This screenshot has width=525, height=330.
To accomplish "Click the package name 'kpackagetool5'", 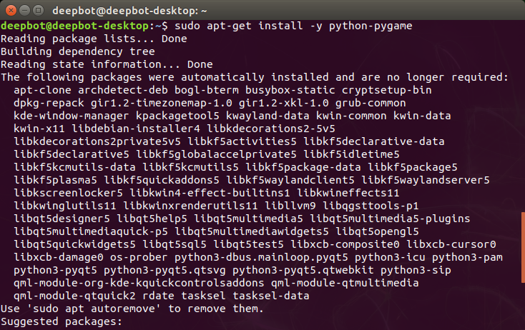I will click(x=177, y=116).
